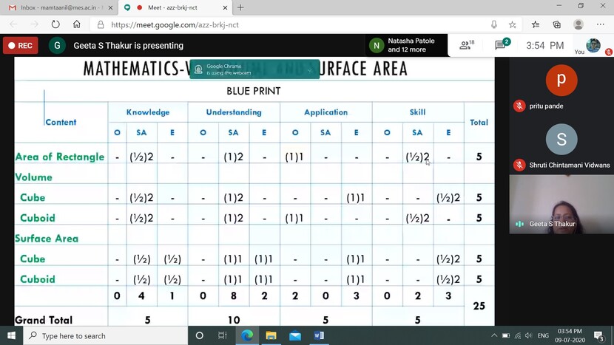
Task: Click the browser home icon
Action: (x=77, y=24)
